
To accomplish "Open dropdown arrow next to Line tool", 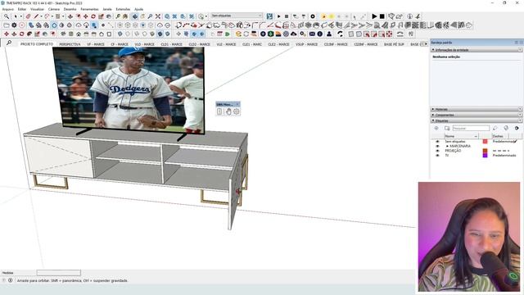I will [41, 16].
